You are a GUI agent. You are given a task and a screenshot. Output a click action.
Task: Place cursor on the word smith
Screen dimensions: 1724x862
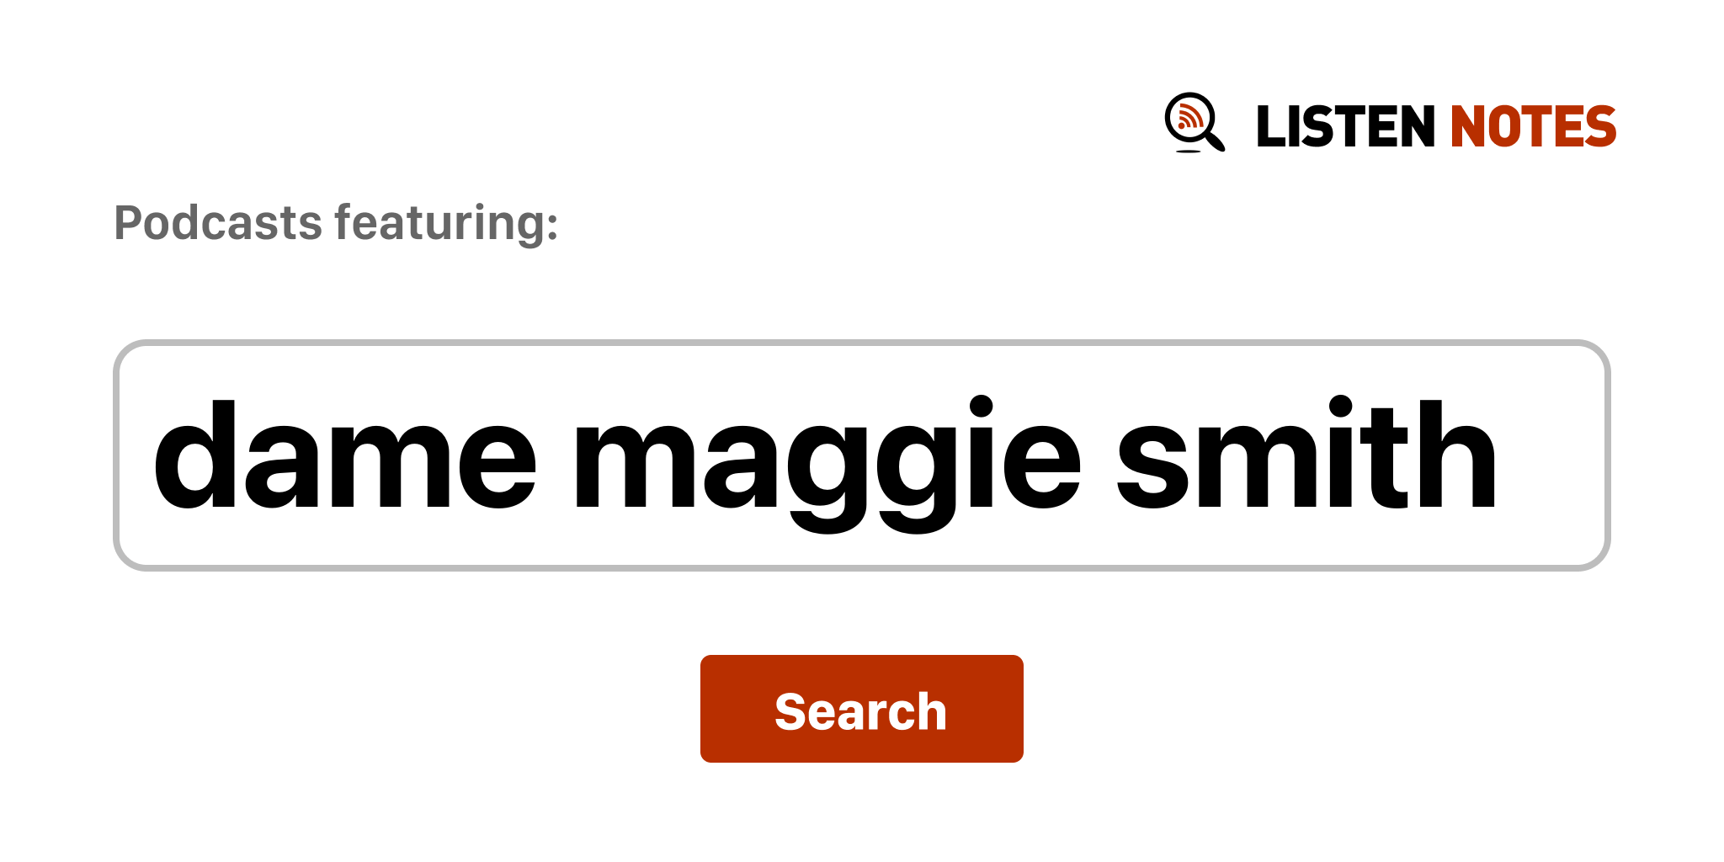point(1306,454)
